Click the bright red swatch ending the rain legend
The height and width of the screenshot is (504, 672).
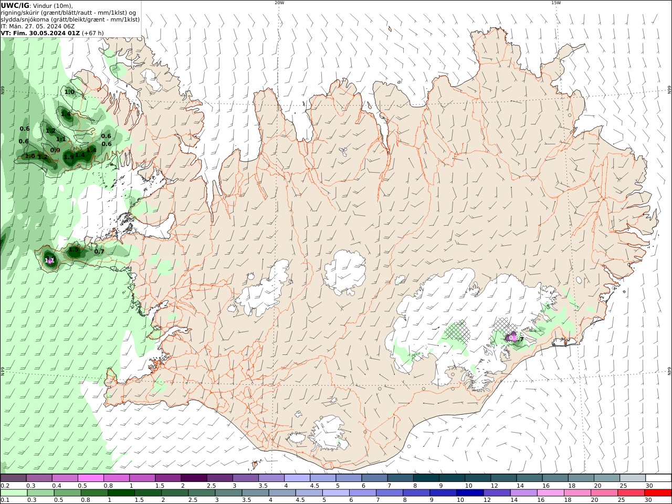(658, 493)
